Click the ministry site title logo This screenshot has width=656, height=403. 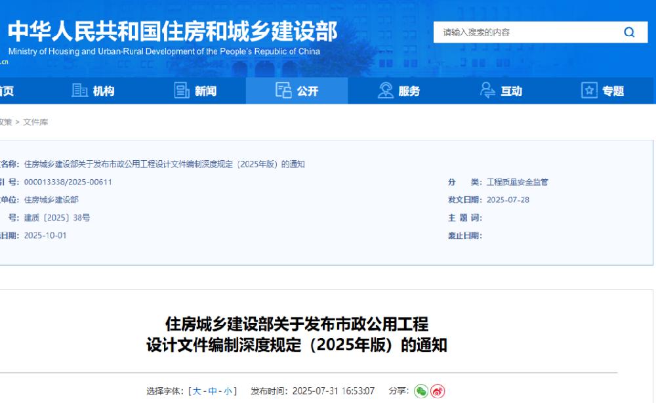click(173, 37)
